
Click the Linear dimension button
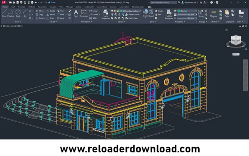click(x=93, y=11)
